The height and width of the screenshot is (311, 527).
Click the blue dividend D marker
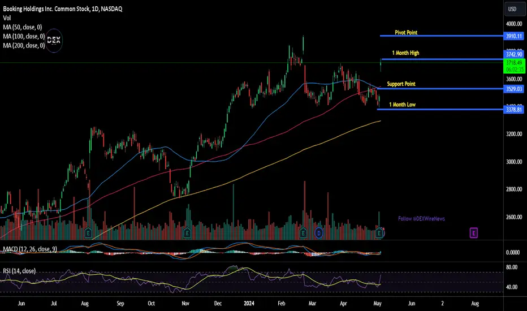[x=318, y=232]
